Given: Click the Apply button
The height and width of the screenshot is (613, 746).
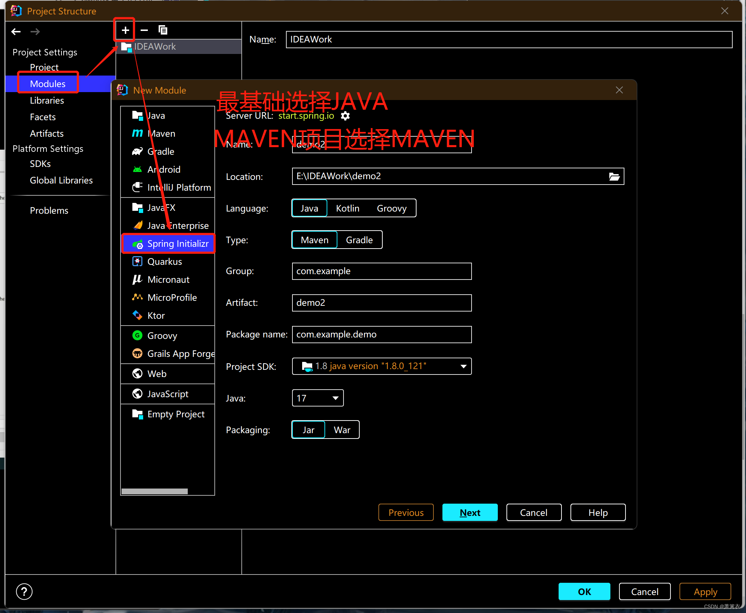Looking at the screenshot, I should [705, 592].
